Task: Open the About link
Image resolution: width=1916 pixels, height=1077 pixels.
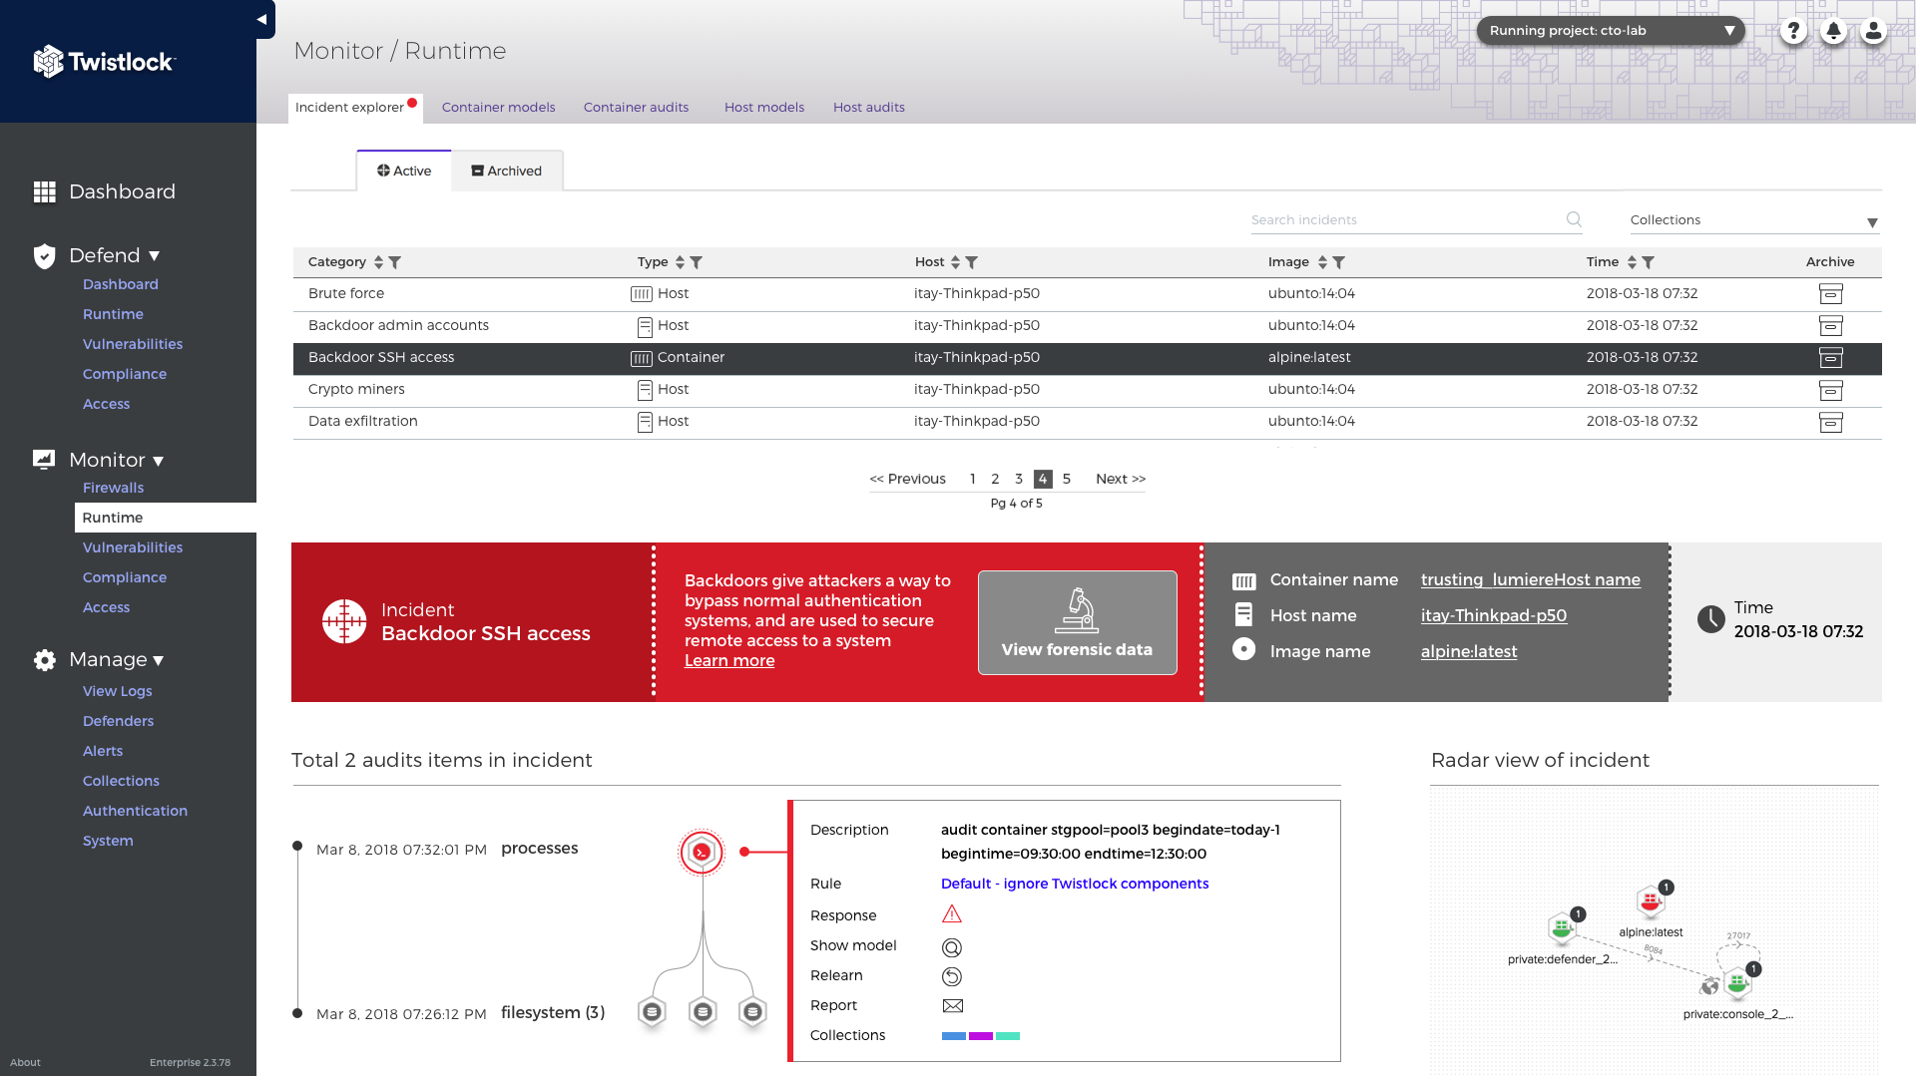Action: [25, 1062]
